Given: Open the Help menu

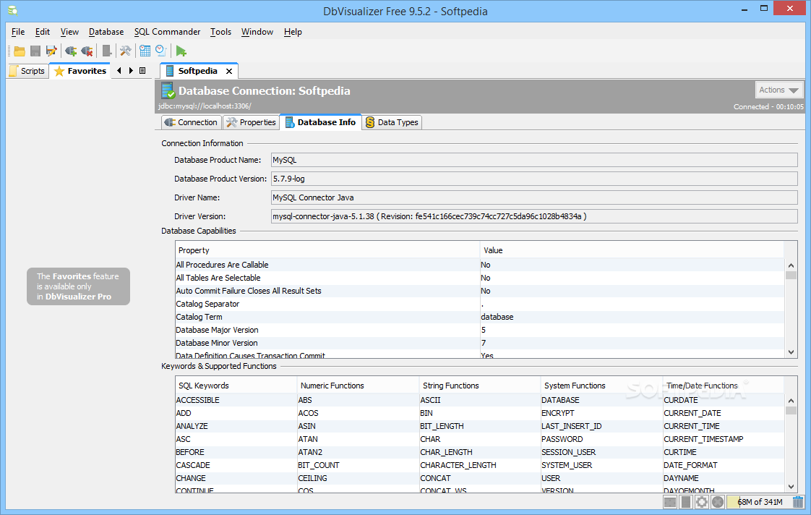Looking at the screenshot, I should click(x=293, y=32).
